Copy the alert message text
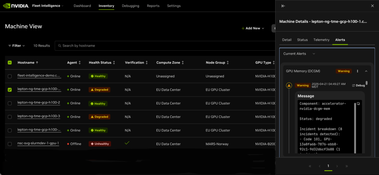This screenshot has width=379, height=175. (x=358, y=104)
